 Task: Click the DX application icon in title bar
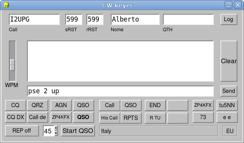tap(6, 5)
